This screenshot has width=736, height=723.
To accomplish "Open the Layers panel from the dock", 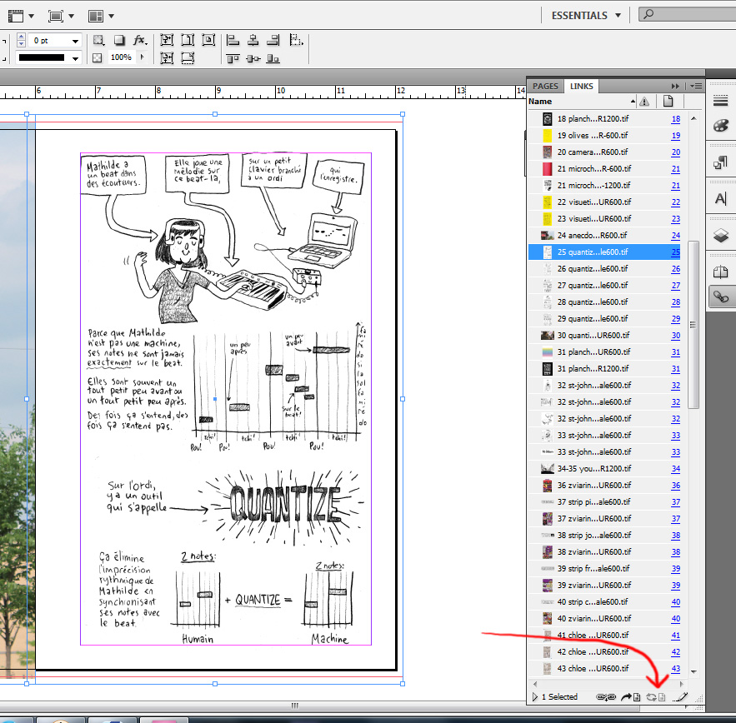I will (721, 236).
